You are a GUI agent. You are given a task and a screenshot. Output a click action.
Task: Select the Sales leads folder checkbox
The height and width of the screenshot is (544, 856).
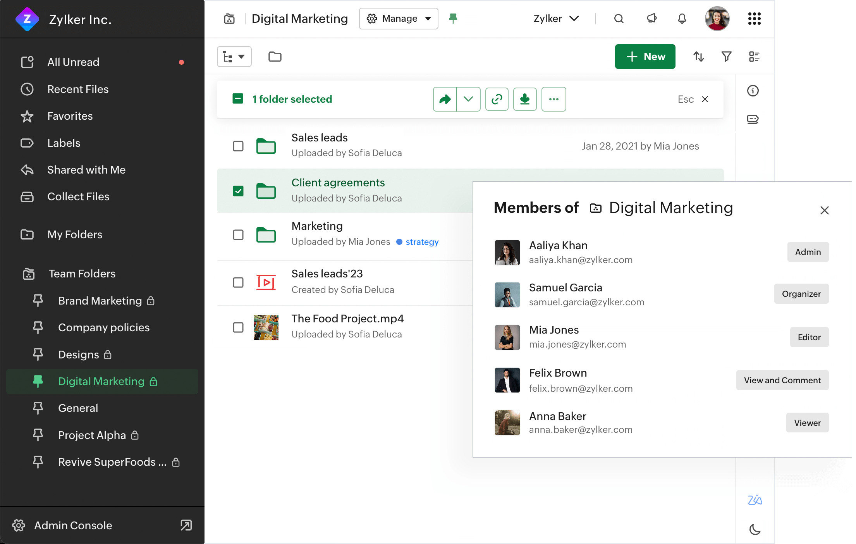[x=238, y=146]
